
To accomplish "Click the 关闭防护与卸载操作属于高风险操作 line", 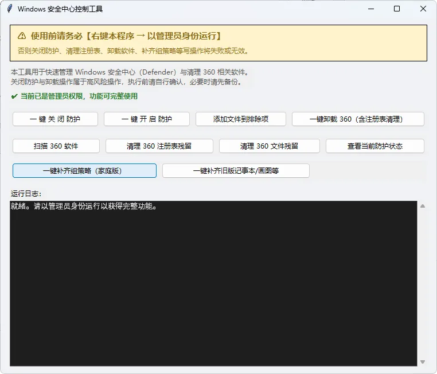I will tap(126, 82).
